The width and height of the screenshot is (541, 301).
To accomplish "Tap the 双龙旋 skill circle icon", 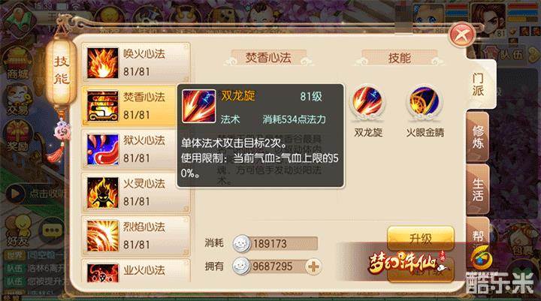I will 367,102.
